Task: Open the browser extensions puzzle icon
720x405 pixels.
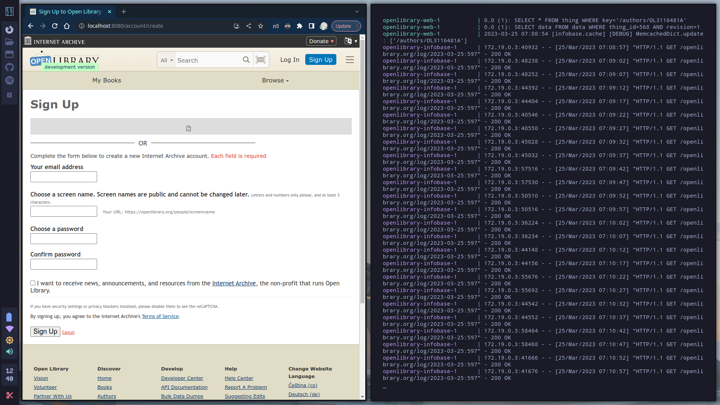Action: (300, 26)
